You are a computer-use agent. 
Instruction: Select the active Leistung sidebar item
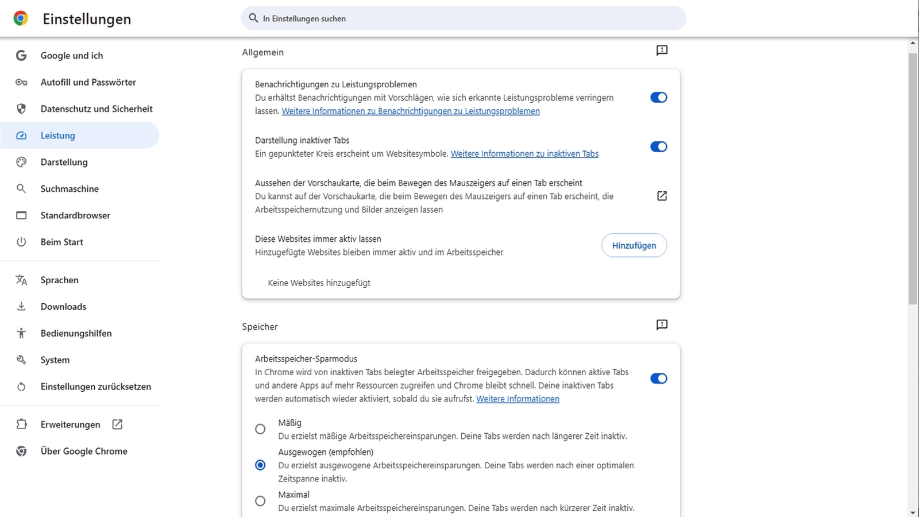coord(80,136)
